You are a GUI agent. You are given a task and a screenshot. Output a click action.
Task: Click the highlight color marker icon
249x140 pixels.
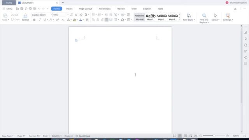coord(74,20)
